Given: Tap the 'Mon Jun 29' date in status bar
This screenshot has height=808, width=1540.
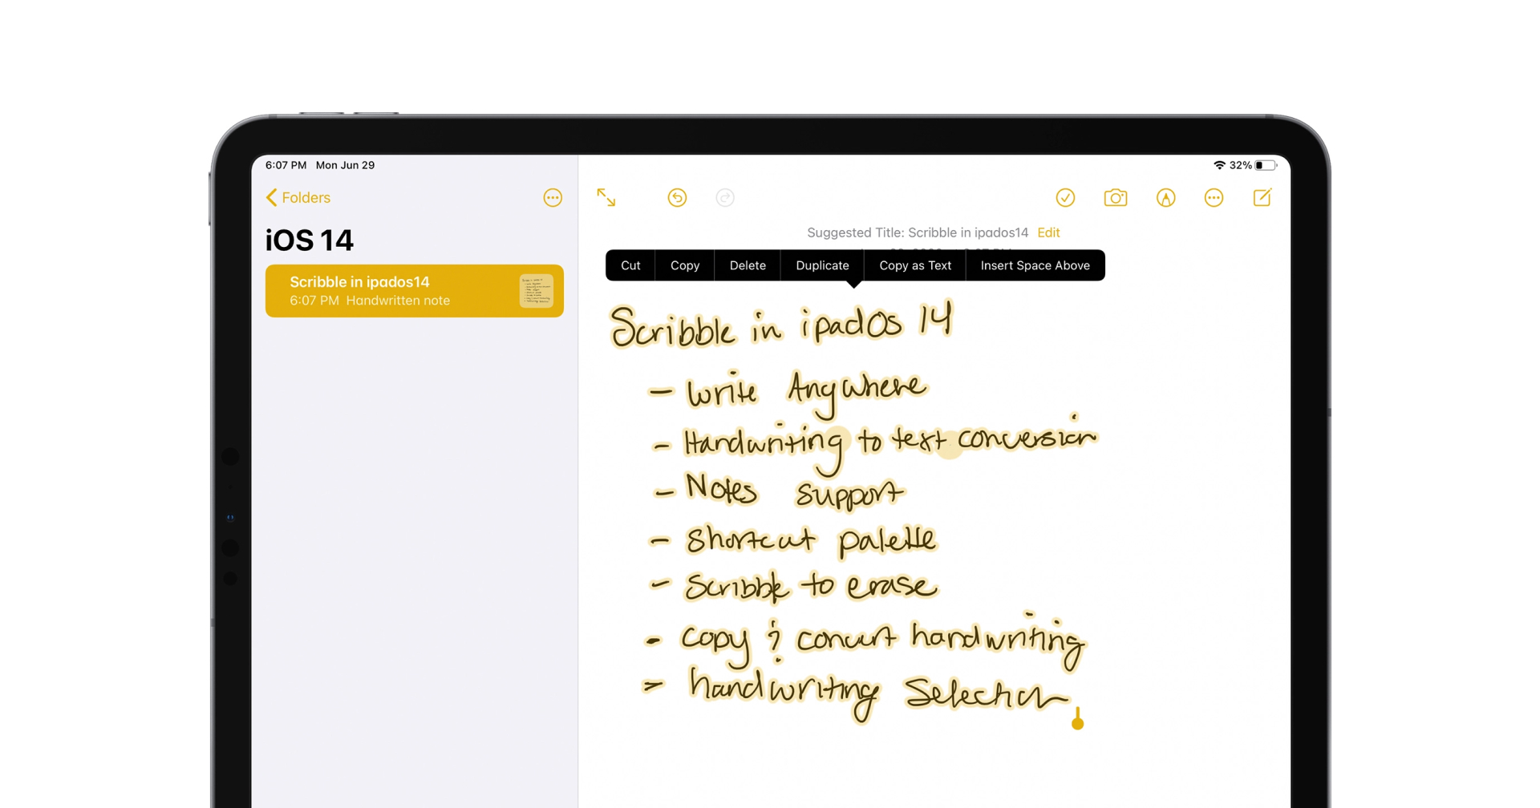Looking at the screenshot, I should pyautogui.click(x=345, y=165).
